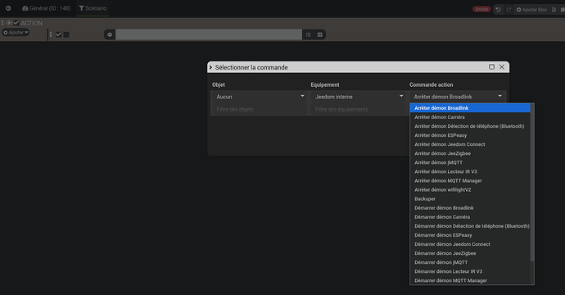The image size is (565, 295).
Task: Click the table icon right of action field
Action: (319, 34)
